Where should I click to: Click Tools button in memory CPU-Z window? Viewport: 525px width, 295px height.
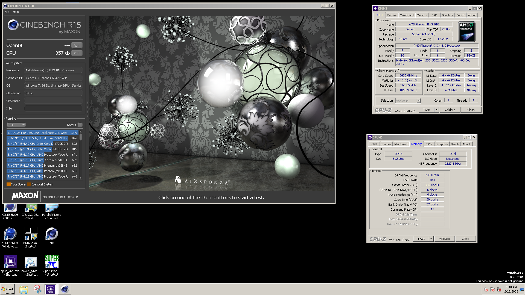pyautogui.click(x=421, y=239)
